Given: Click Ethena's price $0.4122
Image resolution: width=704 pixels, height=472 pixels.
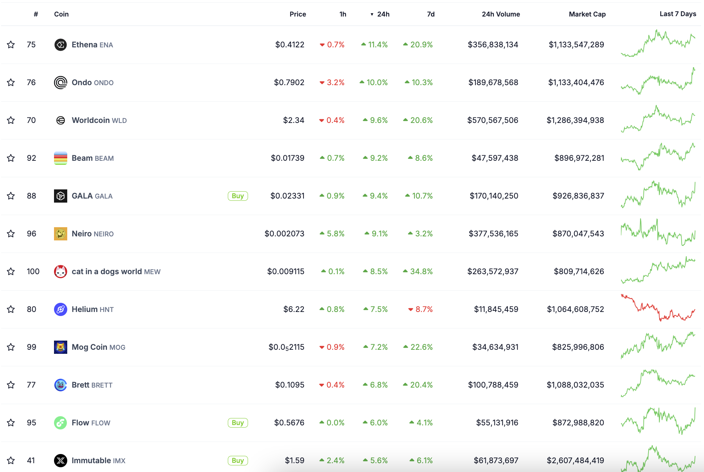Looking at the screenshot, I should pyautogui.click(x=290, y=45).
